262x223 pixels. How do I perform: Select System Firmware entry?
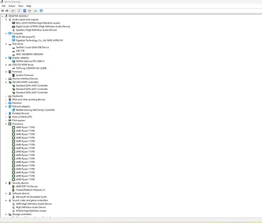click(x=25, y=75)
